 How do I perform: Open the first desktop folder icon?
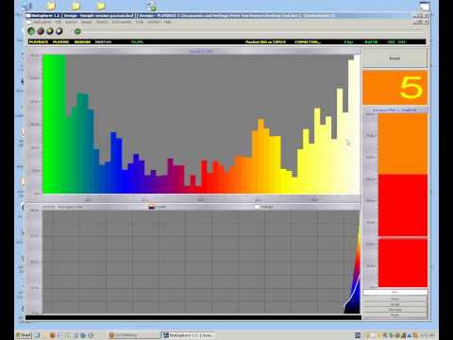(51, 6)
